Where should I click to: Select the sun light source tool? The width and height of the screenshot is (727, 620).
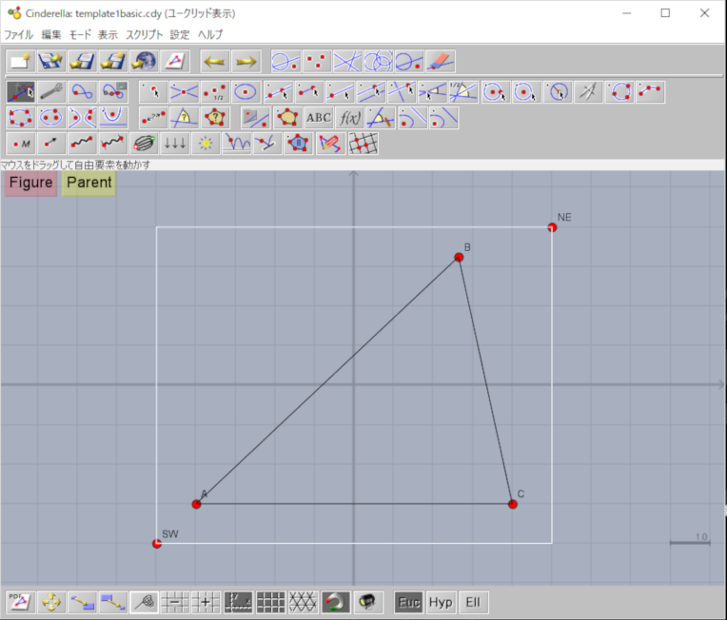[206, 144]
